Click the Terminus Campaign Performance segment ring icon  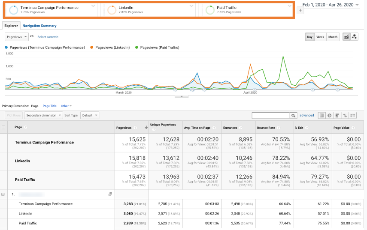[14, 10]
